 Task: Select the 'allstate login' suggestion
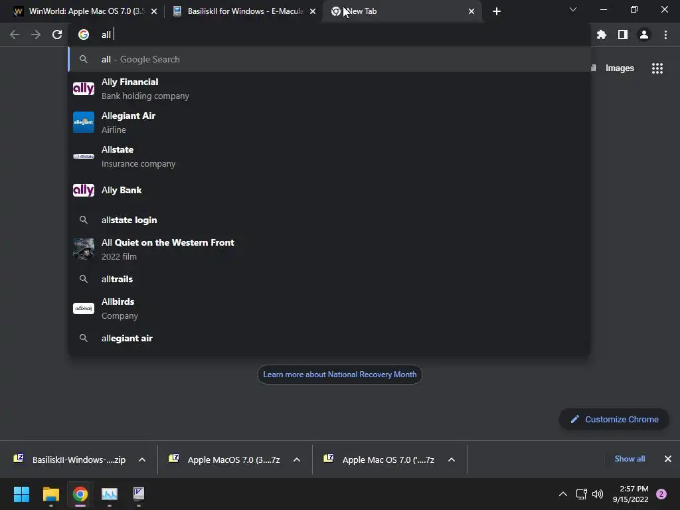coord(329,220)
